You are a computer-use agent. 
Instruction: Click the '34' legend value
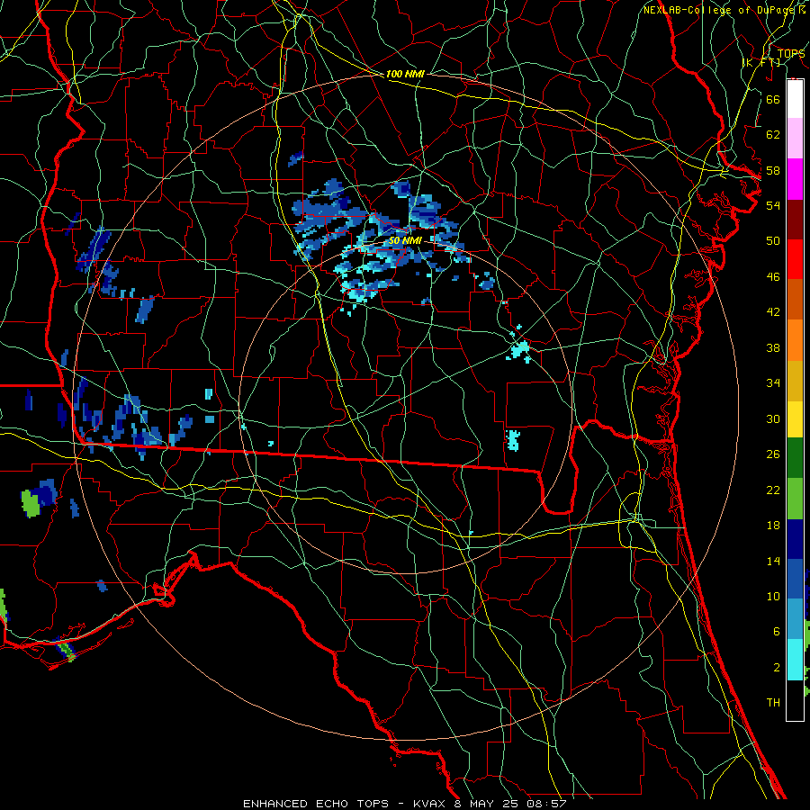coord(773,383)
